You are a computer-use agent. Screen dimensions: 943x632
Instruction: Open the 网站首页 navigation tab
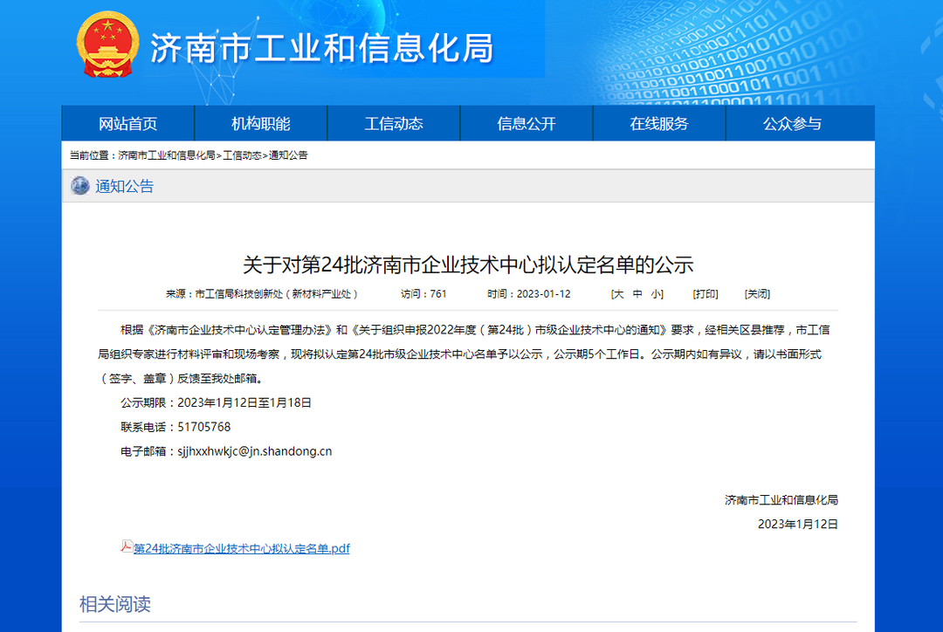[x=128, y=124]
